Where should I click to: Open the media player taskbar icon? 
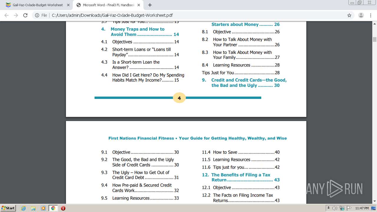click(x=43, y=208)
